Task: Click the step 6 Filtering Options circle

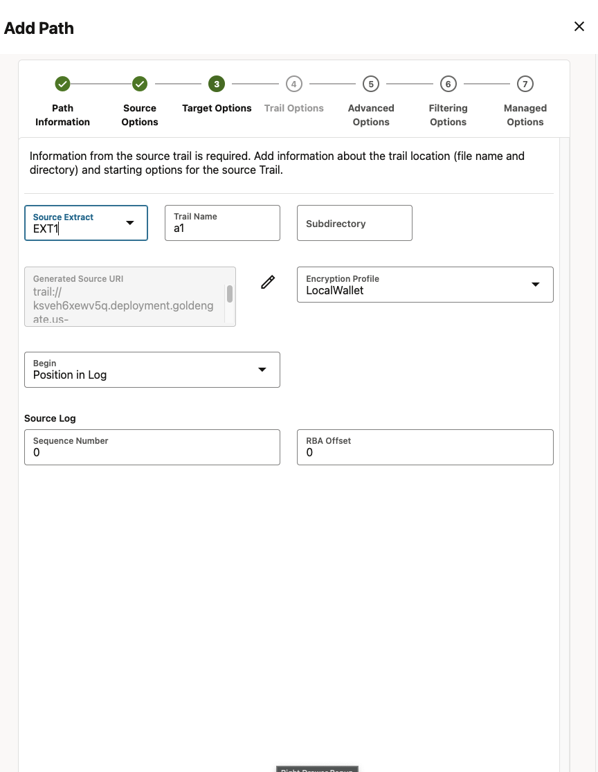Action: tap(448, 83)
